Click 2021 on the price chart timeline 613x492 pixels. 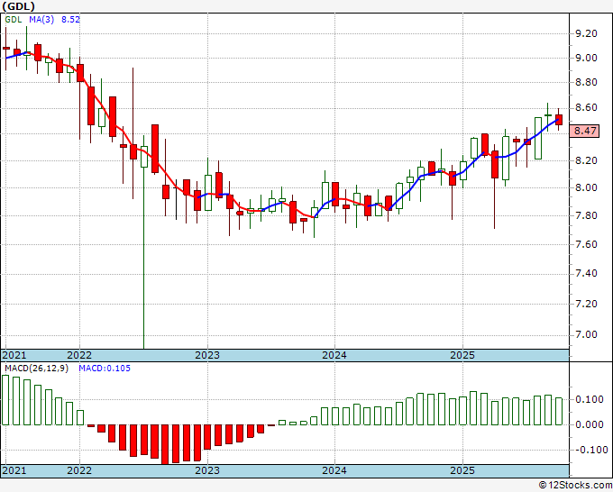click(x=14, y=355)
